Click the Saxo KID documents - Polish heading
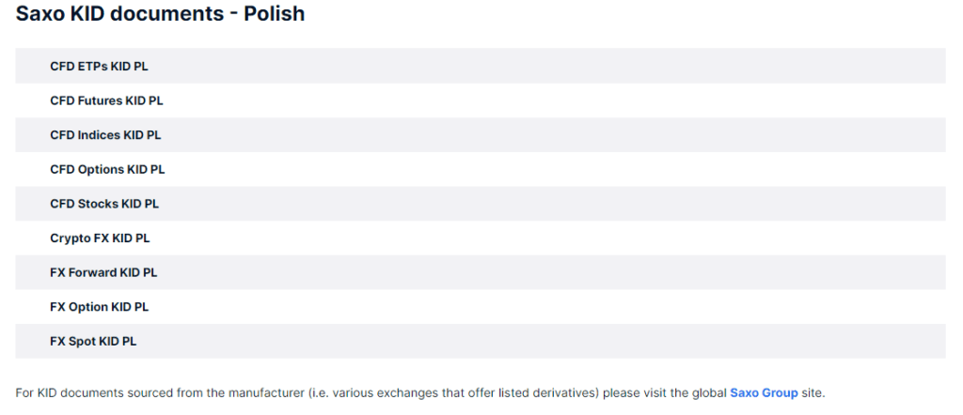Image resolution: width=963 pixels, height=415 pixels. point(160,15)
